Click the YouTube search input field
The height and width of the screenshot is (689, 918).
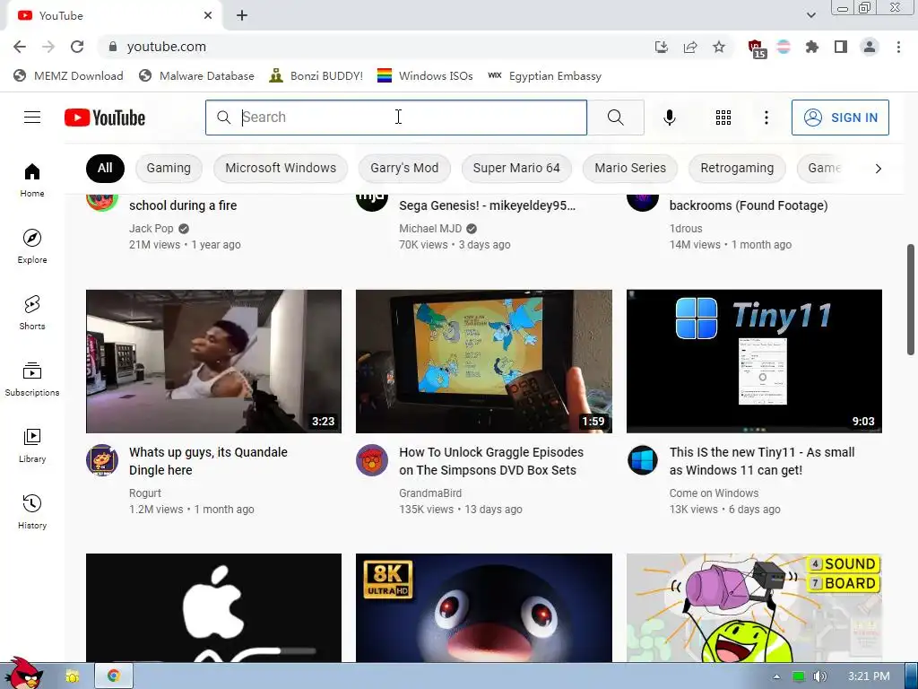(395, 118)
